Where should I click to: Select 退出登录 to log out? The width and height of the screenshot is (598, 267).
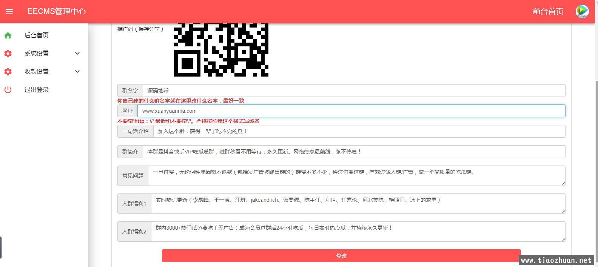[x=37, y=90]
